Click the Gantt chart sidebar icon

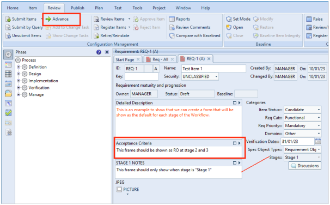[x=8, y=103]
